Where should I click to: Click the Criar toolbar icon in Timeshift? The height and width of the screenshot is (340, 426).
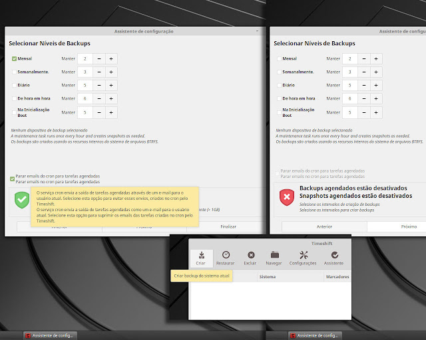(x=201, y=255)
